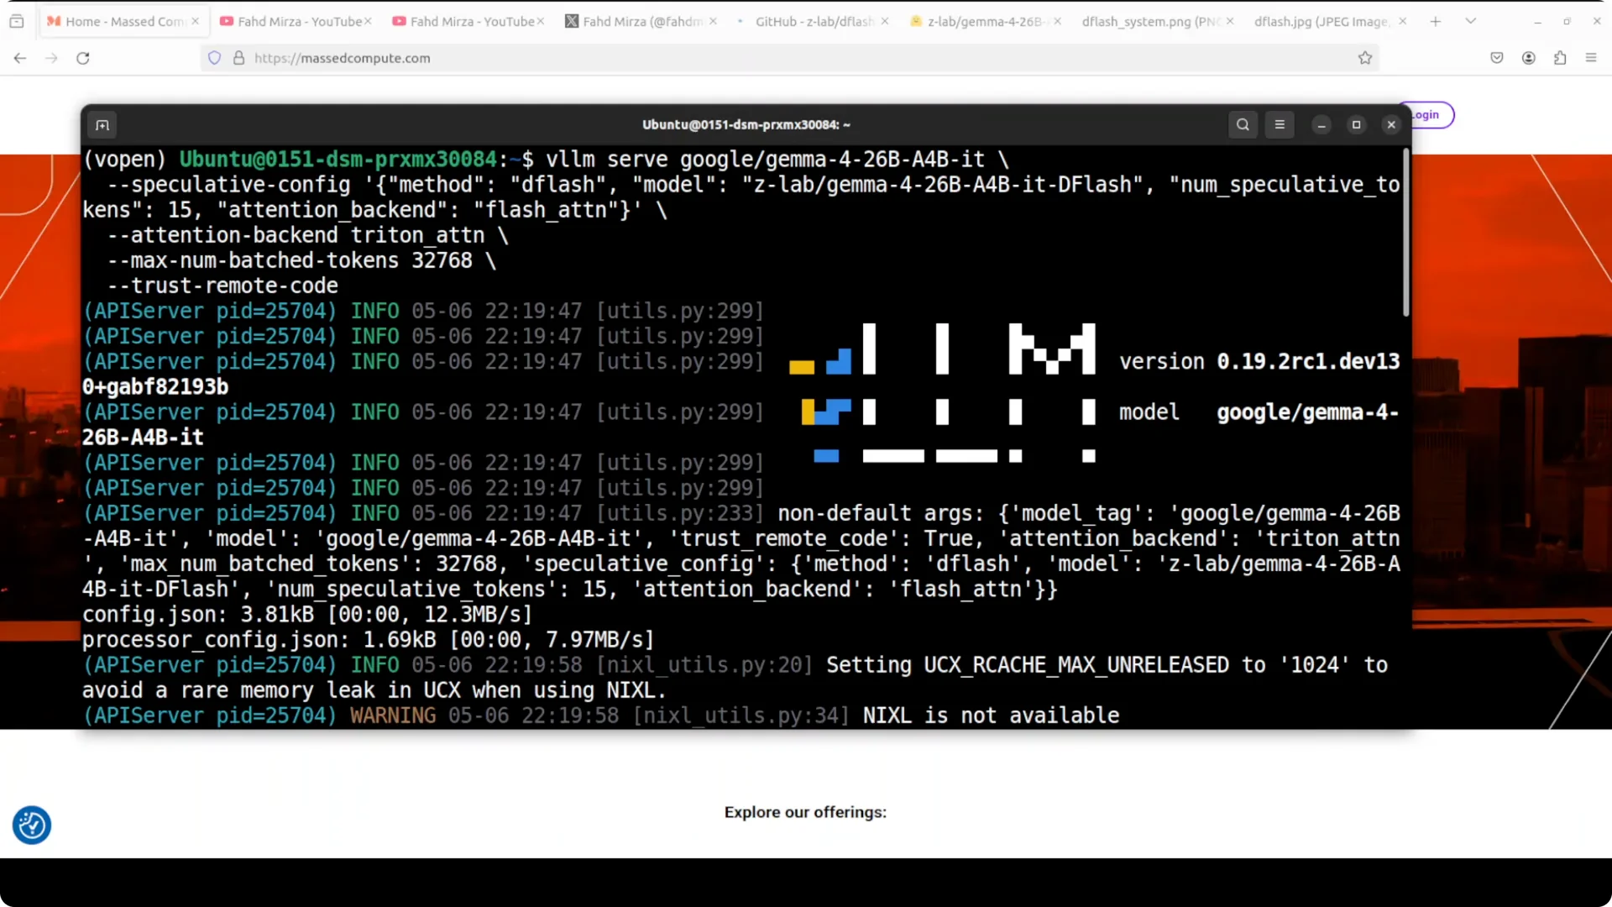Open the terminal hamburger menu

pyautogui.click(x=1280, y=124)
